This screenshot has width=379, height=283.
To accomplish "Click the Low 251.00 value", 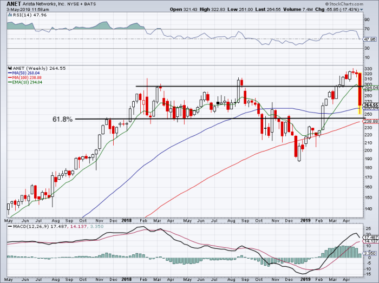I will coord(240,9).
